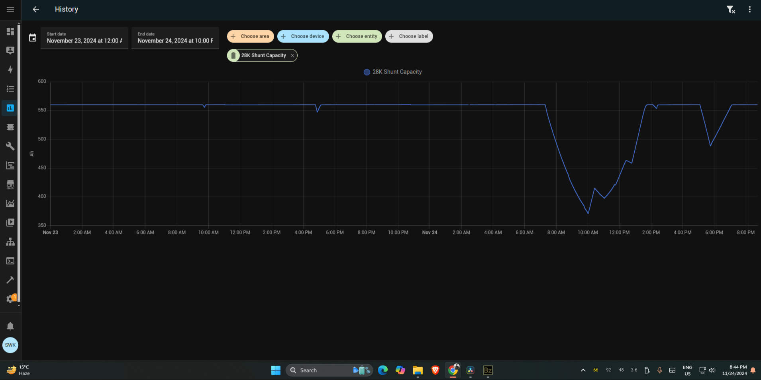Open Microsoft Edge from the taskbar

pos(383,370)
